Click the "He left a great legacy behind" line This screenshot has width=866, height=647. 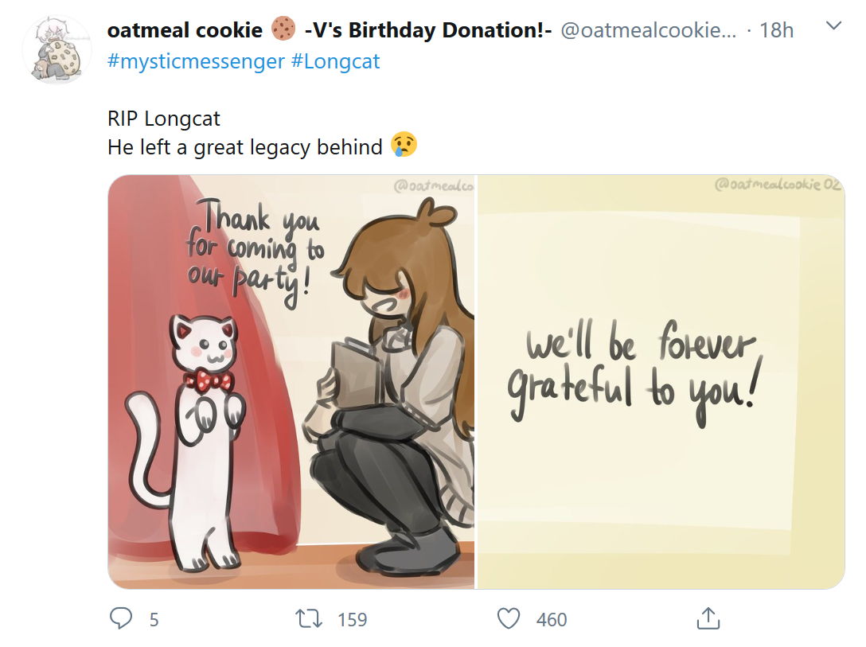[x=245, y=147]
